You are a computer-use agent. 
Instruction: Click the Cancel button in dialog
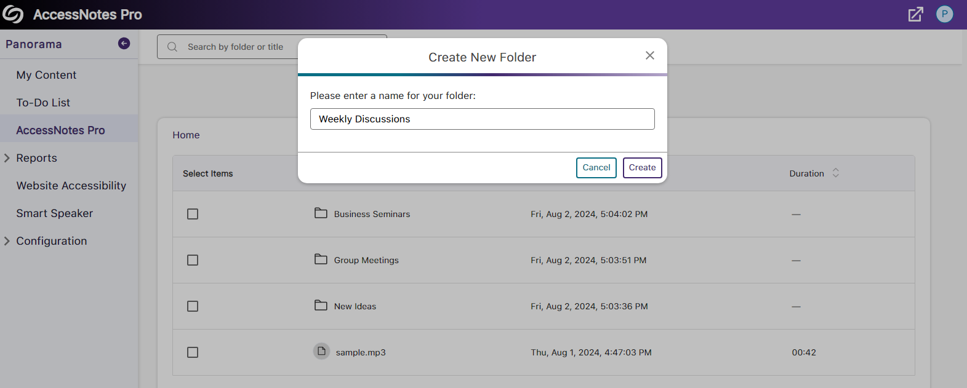pyautogui.click(x=596, y=167)
